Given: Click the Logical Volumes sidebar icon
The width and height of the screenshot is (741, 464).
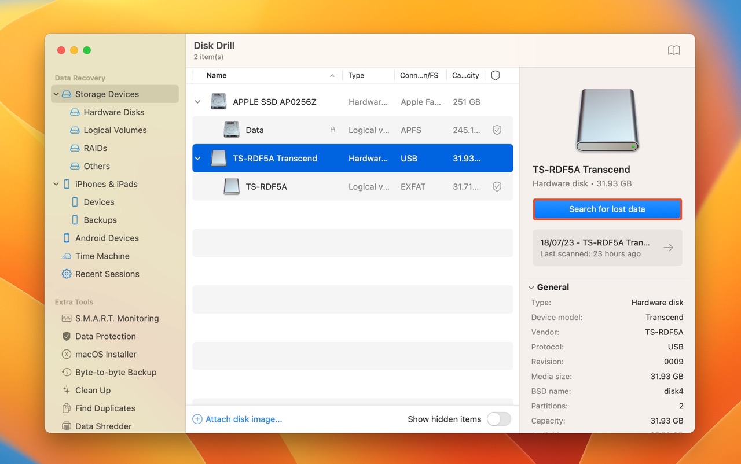Looking at the screenshot, I should (75, 130).
